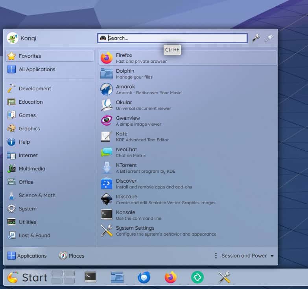Launch Konsole from the taskbar

90,277
